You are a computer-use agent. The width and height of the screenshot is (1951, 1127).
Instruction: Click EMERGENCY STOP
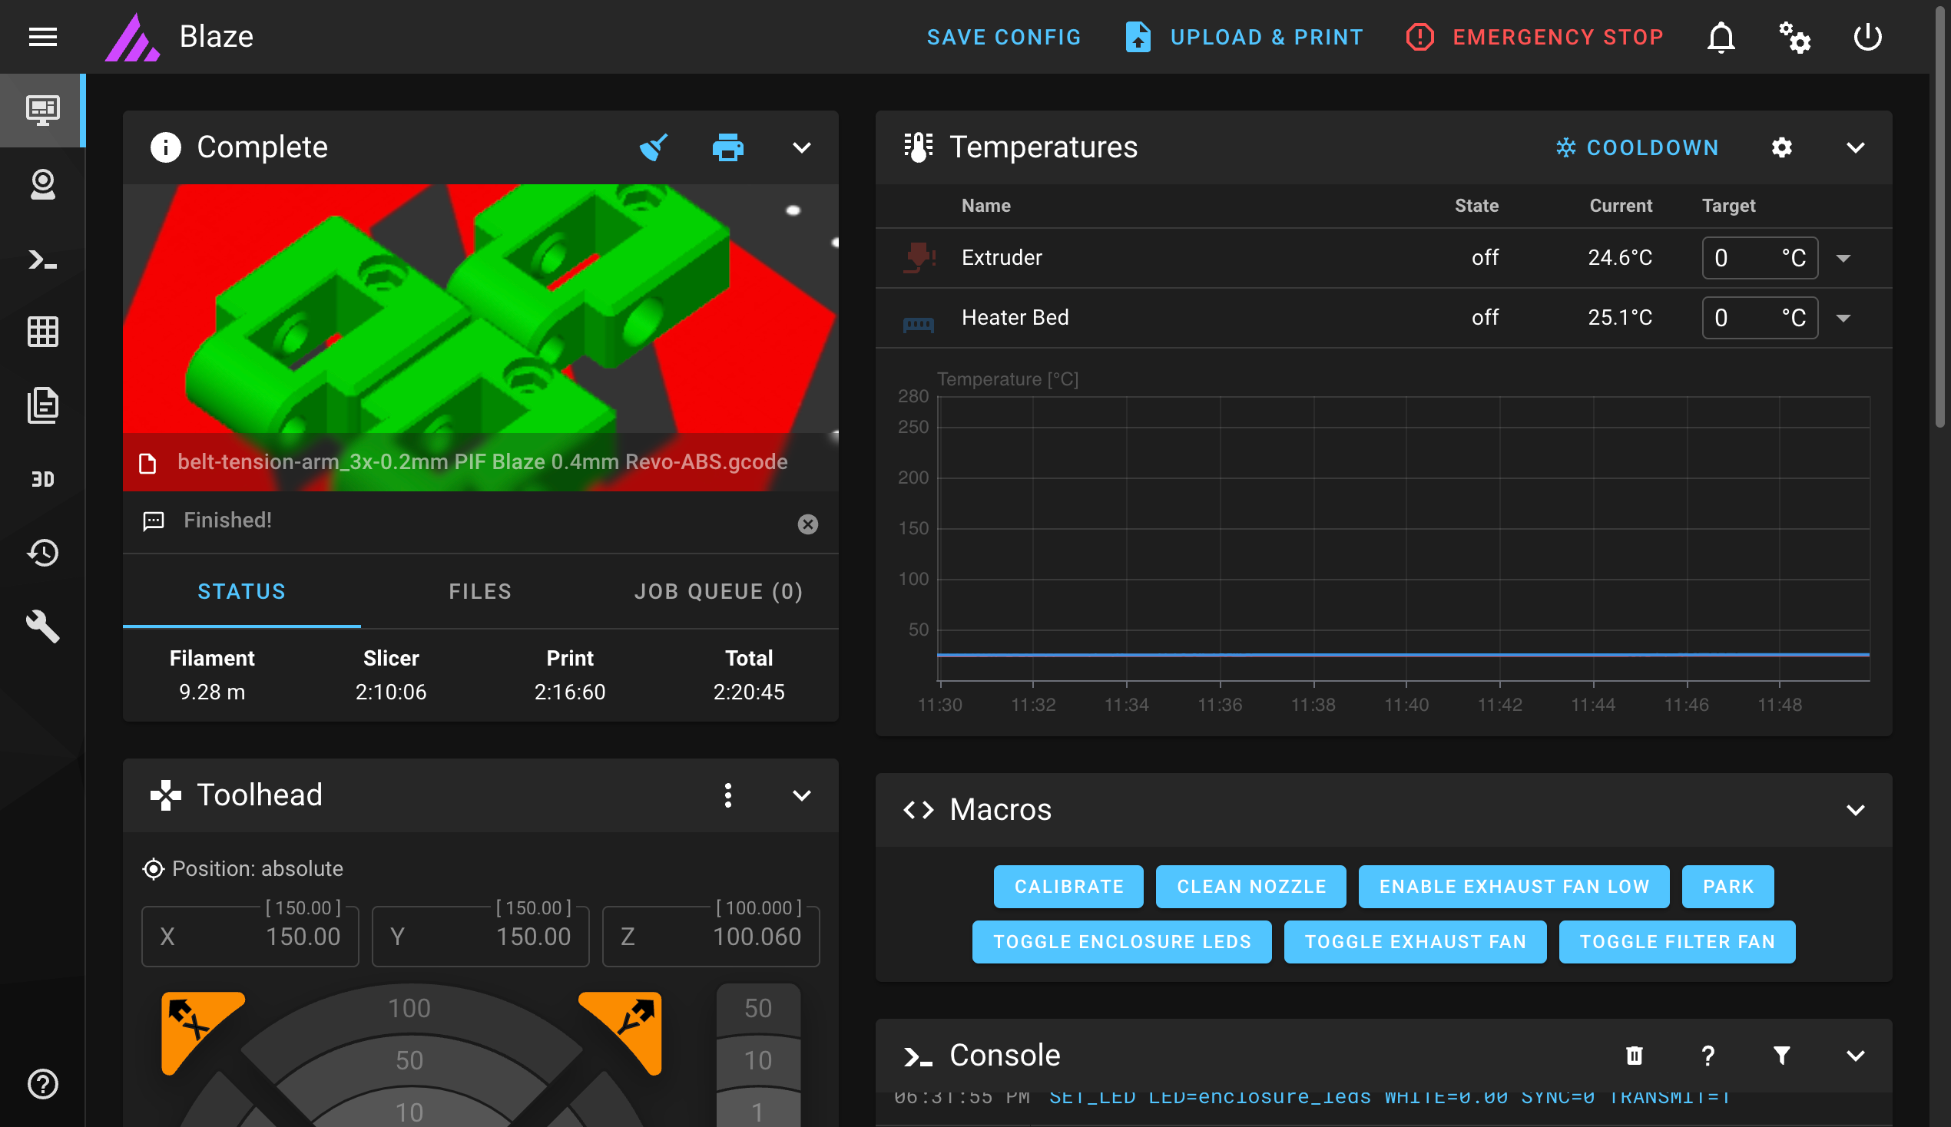coord(1535,36)
